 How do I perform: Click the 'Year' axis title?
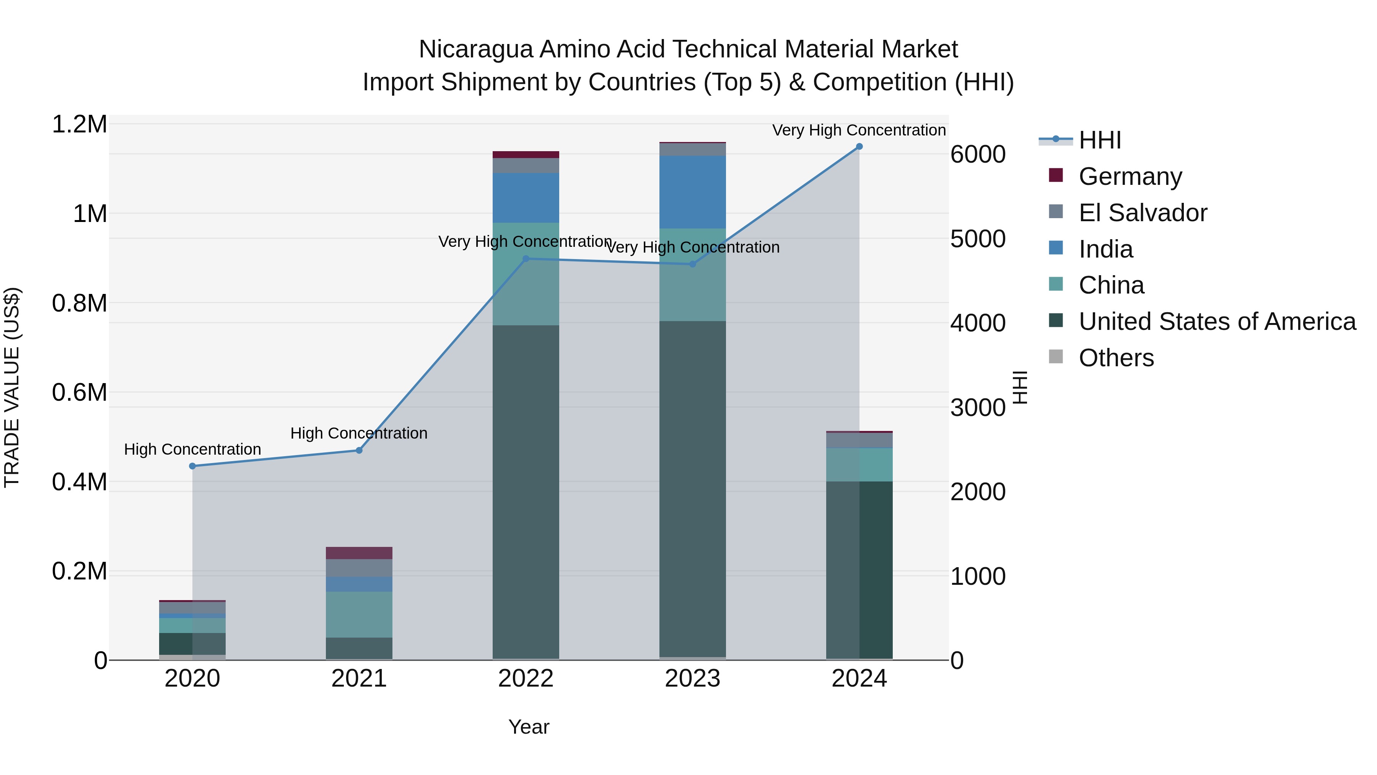tap(529, 728)
